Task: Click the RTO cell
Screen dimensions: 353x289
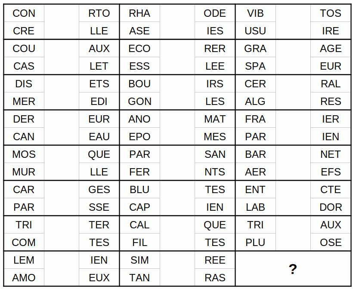Action: point(99,13)
